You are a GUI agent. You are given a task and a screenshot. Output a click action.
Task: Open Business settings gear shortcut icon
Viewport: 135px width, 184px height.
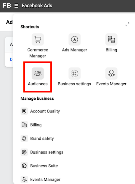click(x=74, y=74)
